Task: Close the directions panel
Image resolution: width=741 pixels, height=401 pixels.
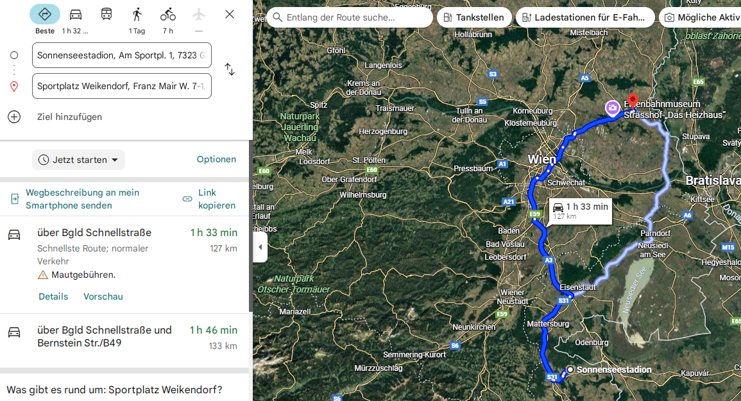Action: pos(230,14)
